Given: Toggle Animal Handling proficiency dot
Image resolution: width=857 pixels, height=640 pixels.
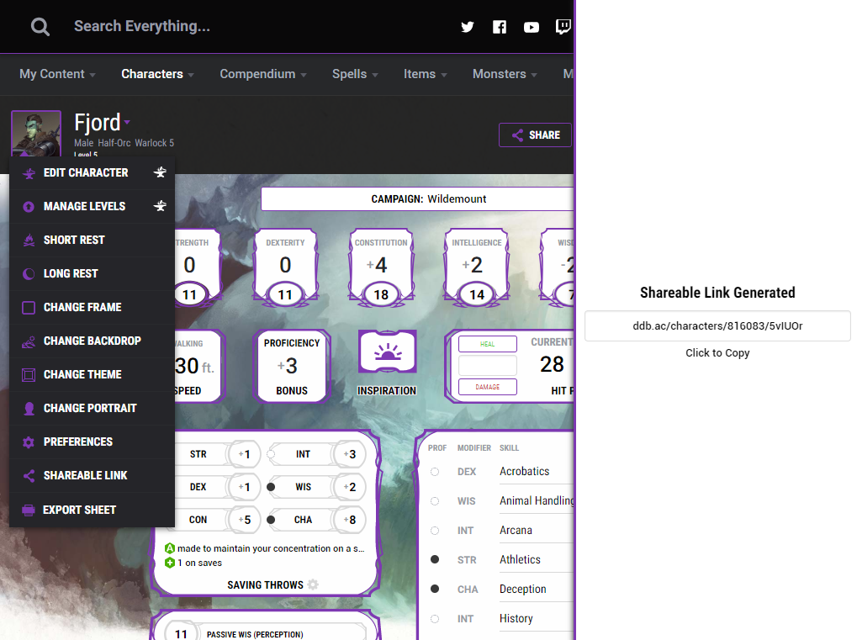Looking at the screenshot, I should [x=435, y=501].
